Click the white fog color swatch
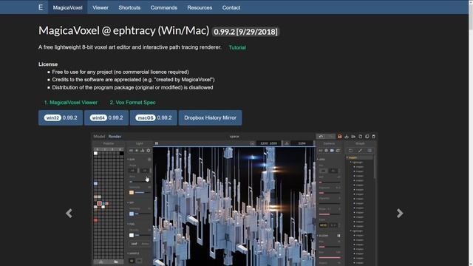Viewport: 473px width, 266px height. point(132,235)
